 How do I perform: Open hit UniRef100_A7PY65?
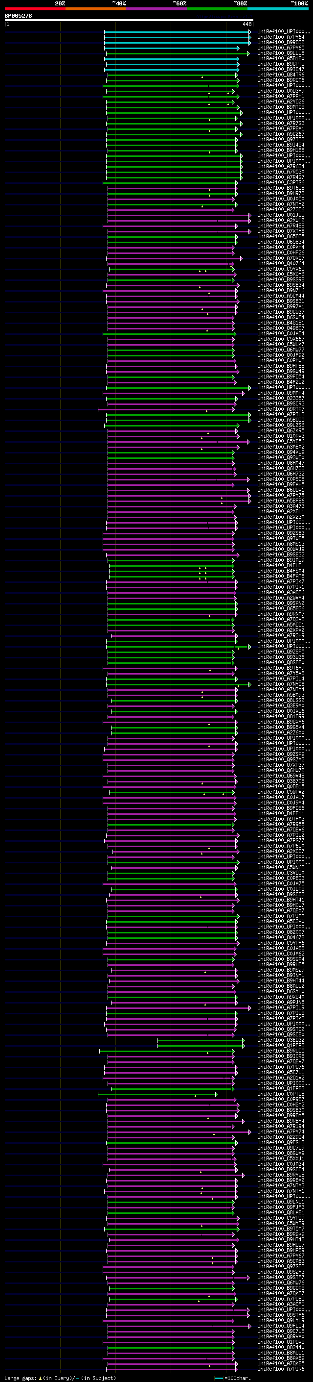click(x=281, y=48)
